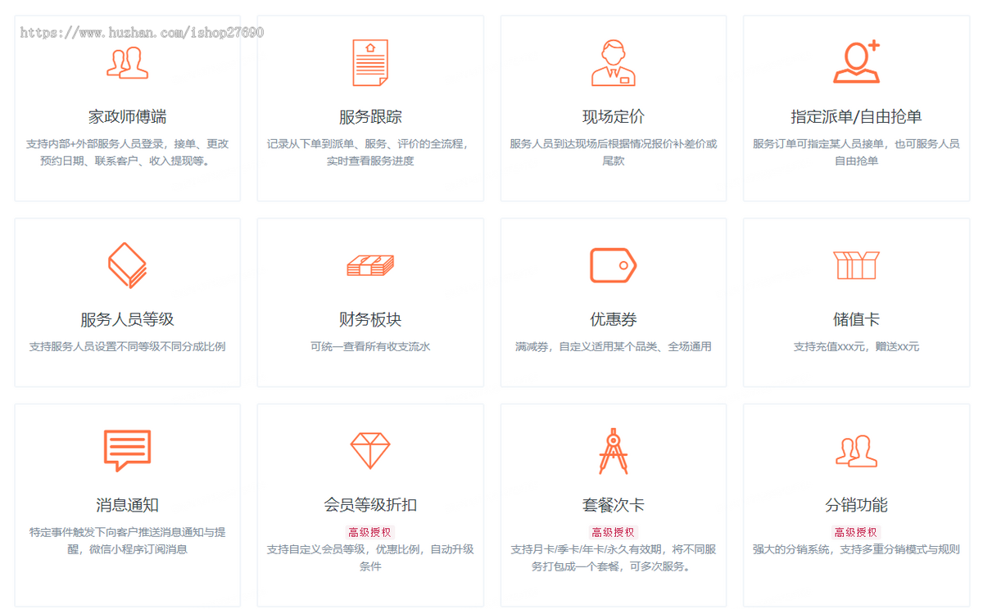The image size is (983, 609).
Task: Click the chat bubble icon above 消息通知
Action: coord(128,450)
